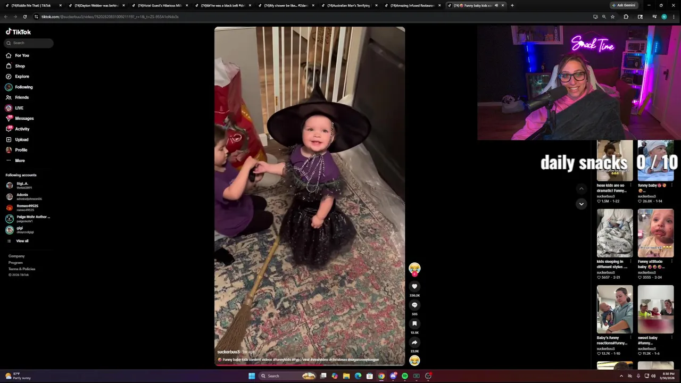
Task: Open the For You feed
Action: 18,55
